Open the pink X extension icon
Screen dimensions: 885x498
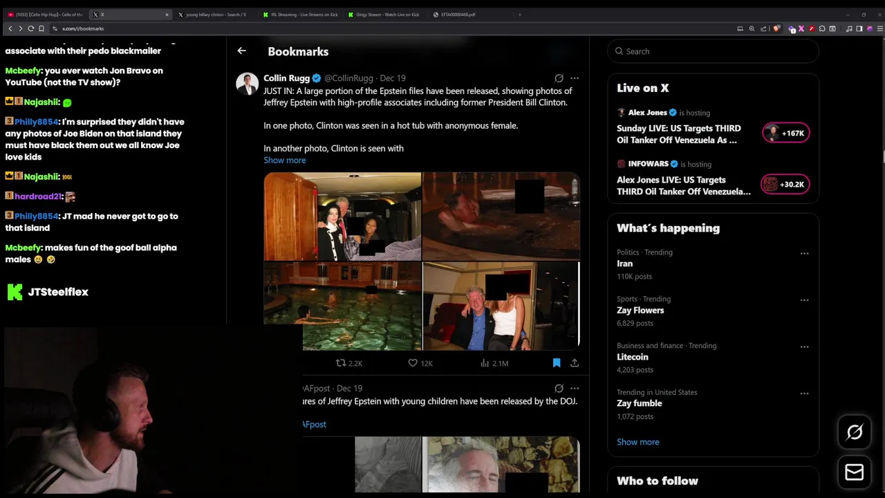(801, 28)
